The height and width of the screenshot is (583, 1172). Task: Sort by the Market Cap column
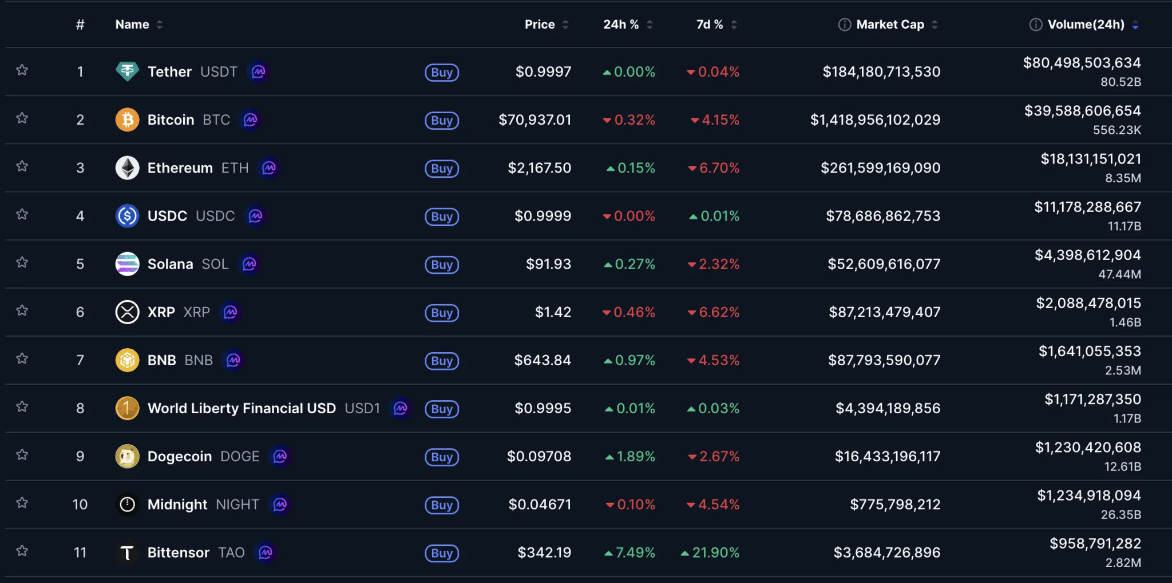click(889, 24)
